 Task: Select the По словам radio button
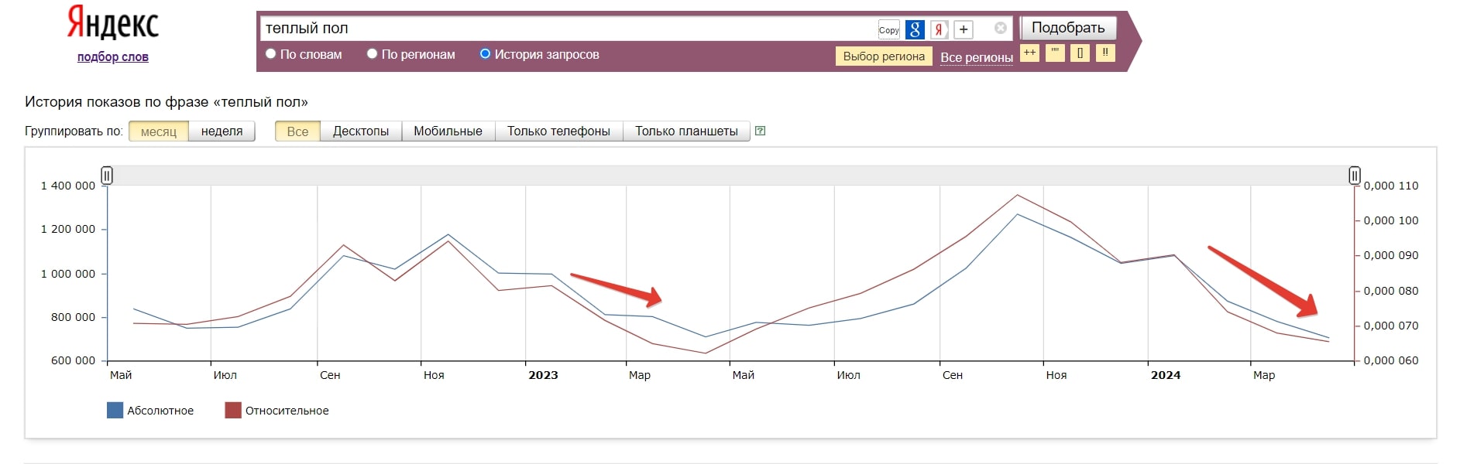[x=271, y=54]
